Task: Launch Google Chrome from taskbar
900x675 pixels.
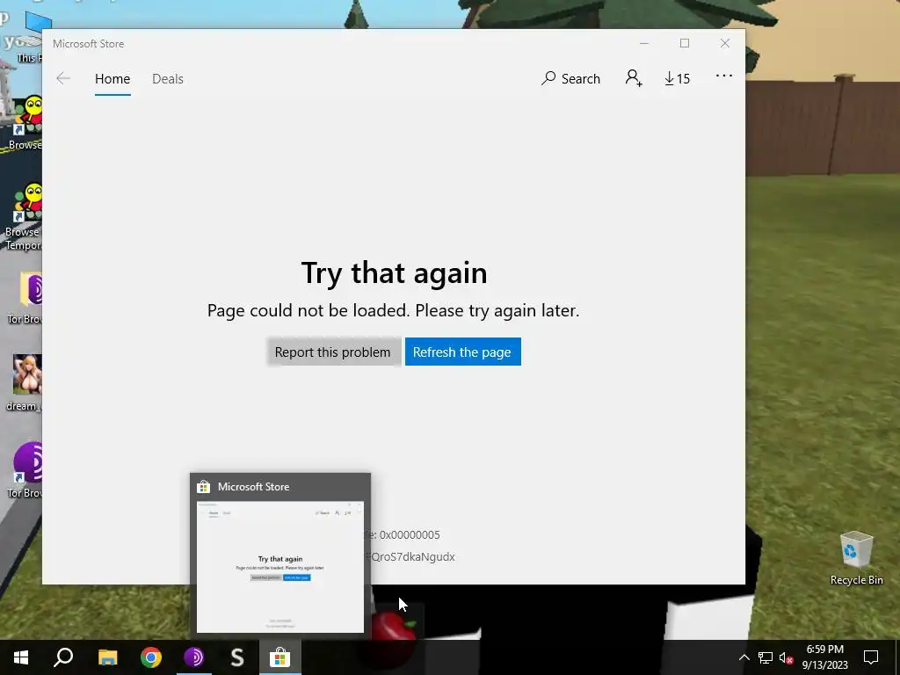Action: pos(151,657)
